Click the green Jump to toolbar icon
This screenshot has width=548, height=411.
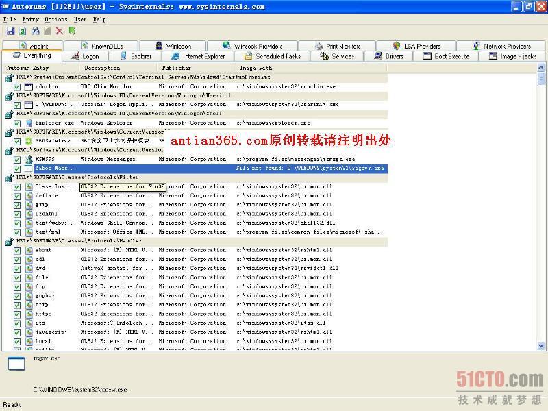tap(72, 31)
